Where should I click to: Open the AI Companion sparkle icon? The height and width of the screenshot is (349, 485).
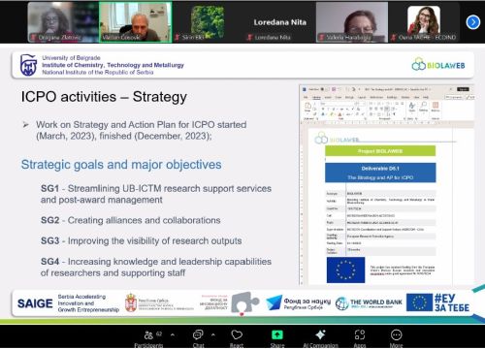click(320, 334)
